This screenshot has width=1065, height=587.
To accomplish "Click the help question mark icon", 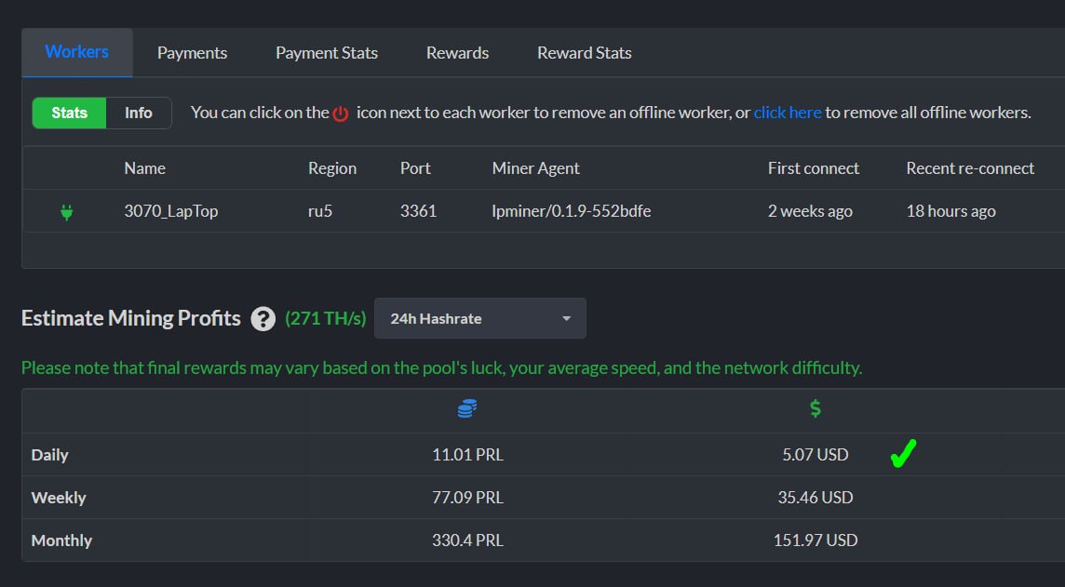I will click(263, 319).
